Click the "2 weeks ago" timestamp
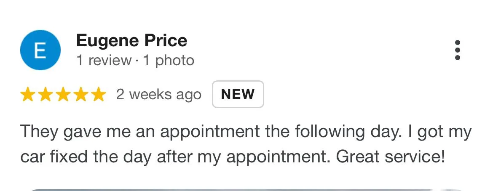 [158, 95]
